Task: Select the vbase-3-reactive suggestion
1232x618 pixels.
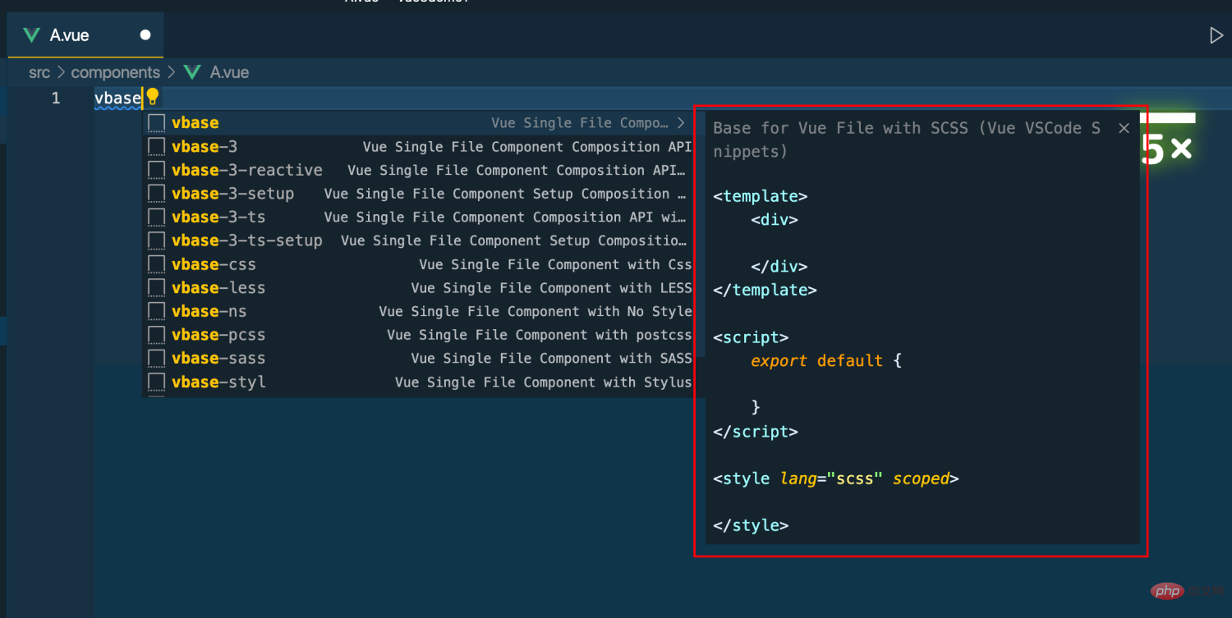Action: pos(246,170)
